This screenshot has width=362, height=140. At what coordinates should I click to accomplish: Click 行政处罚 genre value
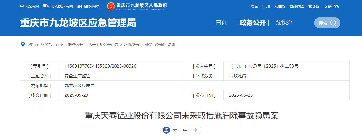coord(237,76)
